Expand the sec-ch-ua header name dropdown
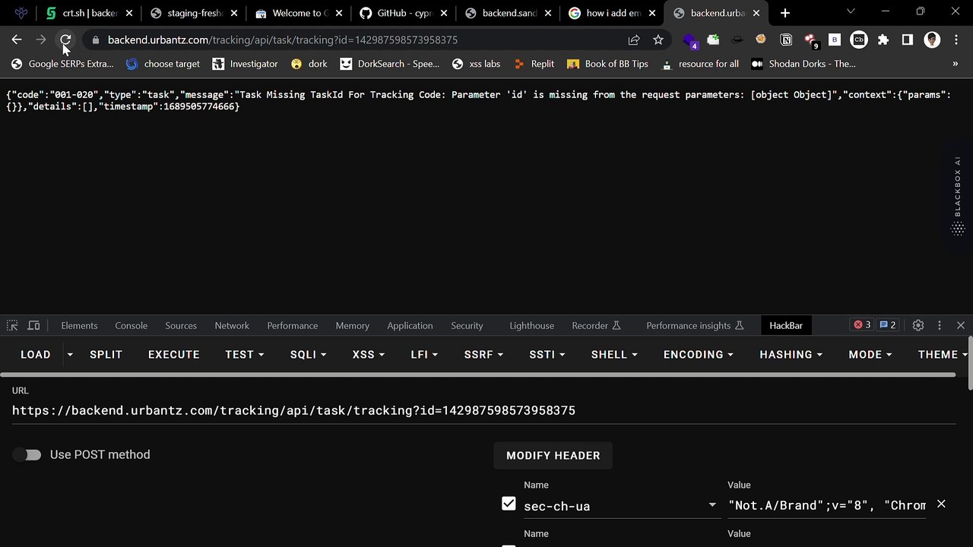The width and height of the screenshot is (973, 547). (x=712, y=505)
